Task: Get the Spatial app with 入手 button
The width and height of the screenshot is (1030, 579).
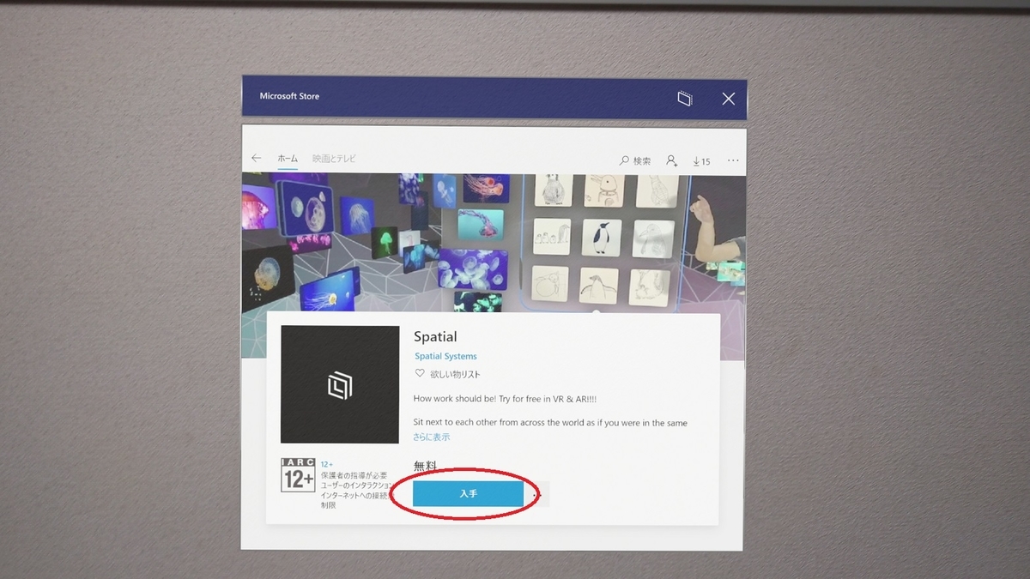Action: 468,494
